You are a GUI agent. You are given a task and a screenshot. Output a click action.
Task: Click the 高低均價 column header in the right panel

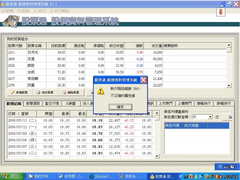pyautogui.click(x=174, y=126)
